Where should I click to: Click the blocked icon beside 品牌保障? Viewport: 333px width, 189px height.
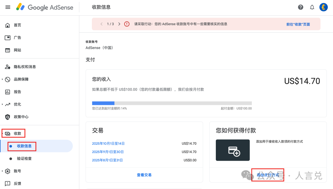point(8,79)
